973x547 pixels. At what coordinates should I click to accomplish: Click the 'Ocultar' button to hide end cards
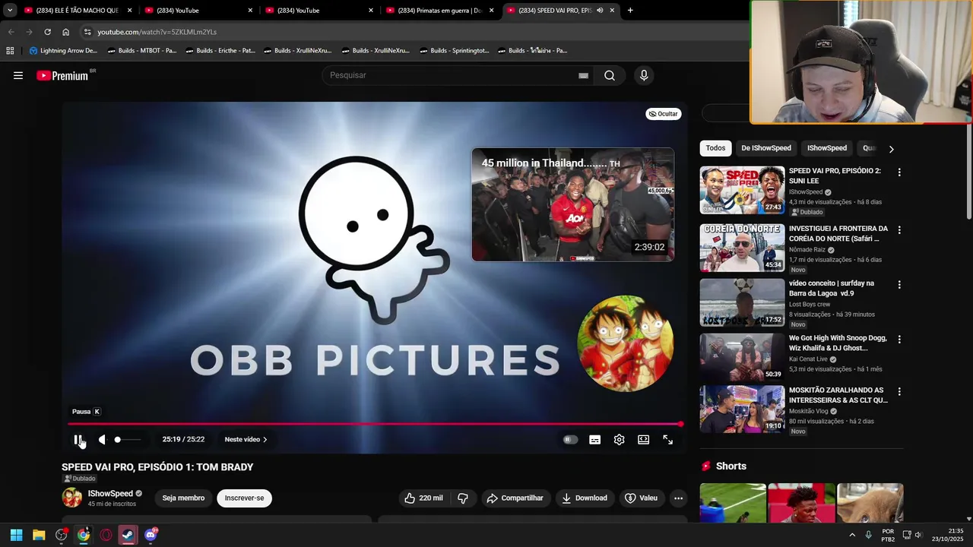click(663, 114)
